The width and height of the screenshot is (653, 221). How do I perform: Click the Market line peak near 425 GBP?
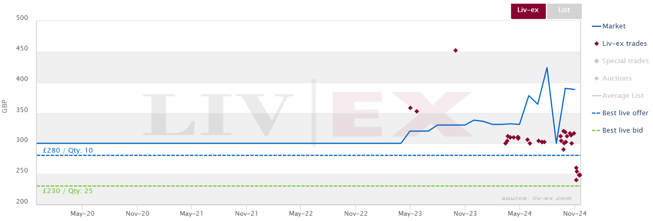pyautogui.click(x=547, y=67)
